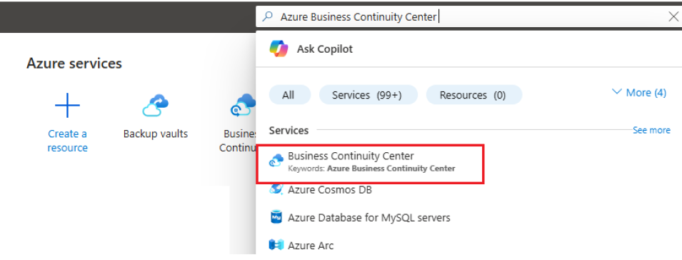The image size is (682, 260).
Task: Open the Backup vaults cloud icon
Action: click(155, 105)
